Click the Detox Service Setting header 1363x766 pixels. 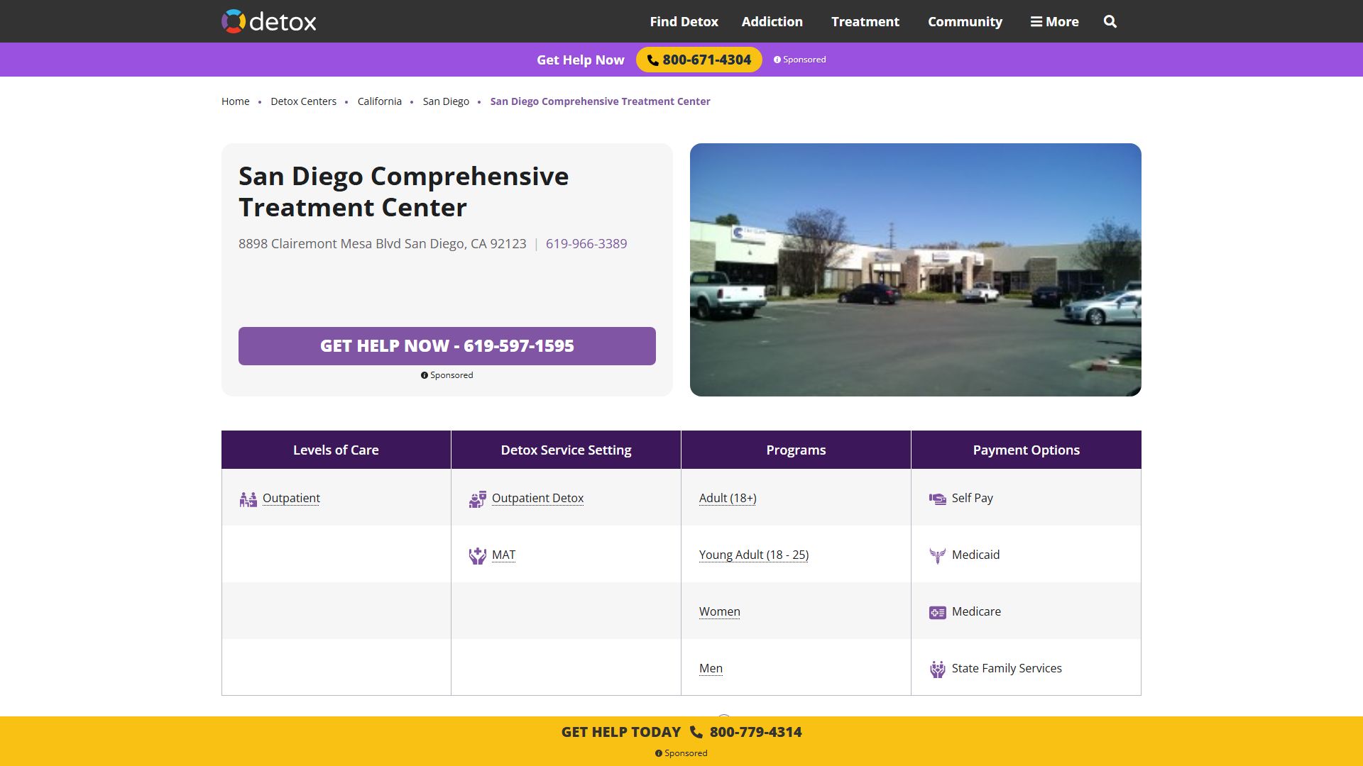click(566, 450)
